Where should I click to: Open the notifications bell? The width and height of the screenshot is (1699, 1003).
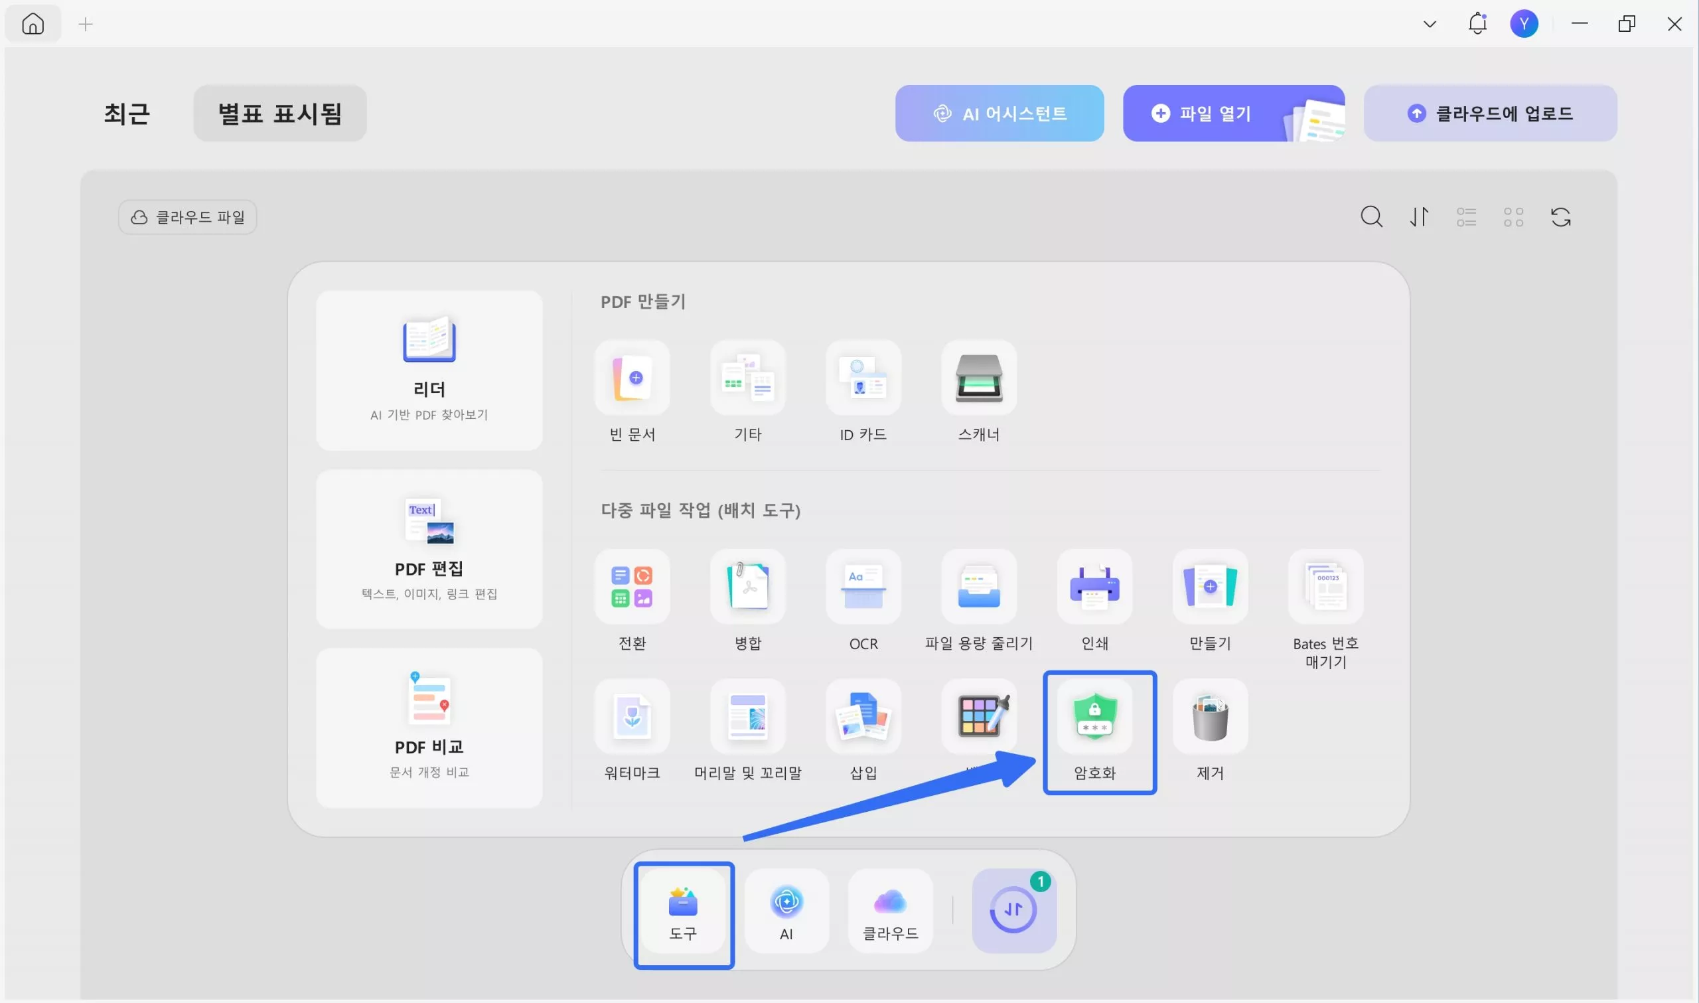pyautogui.click(x=1477, y=25)
